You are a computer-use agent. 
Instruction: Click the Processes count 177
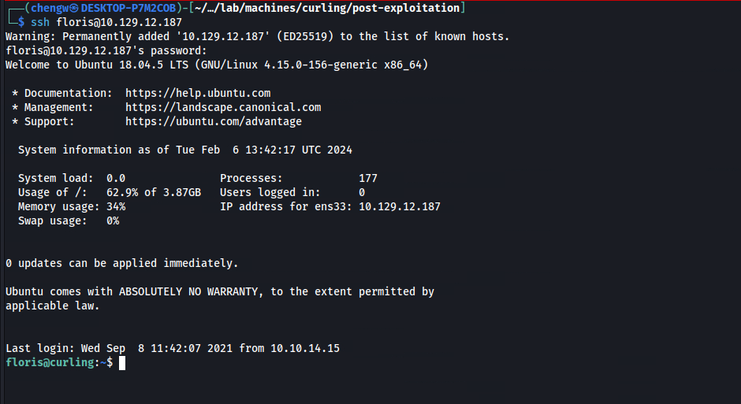(368, 178)
